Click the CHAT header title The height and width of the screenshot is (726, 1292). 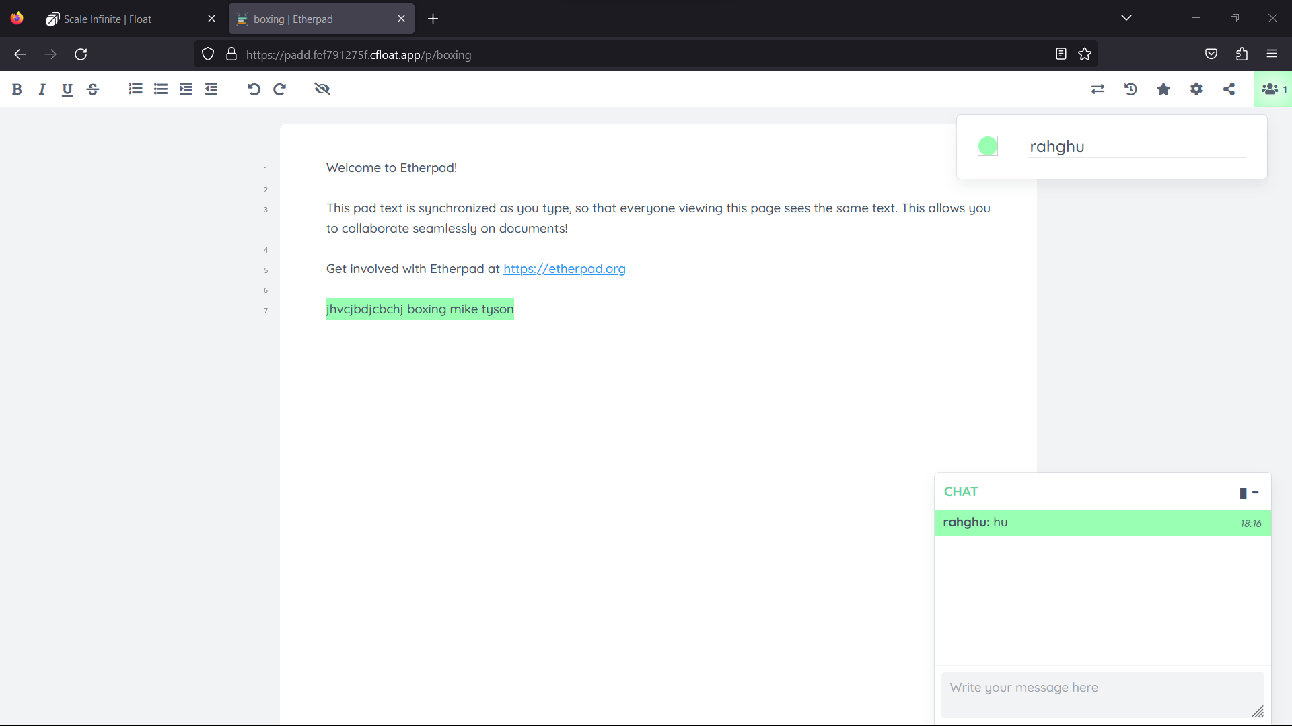pos(961,492)
